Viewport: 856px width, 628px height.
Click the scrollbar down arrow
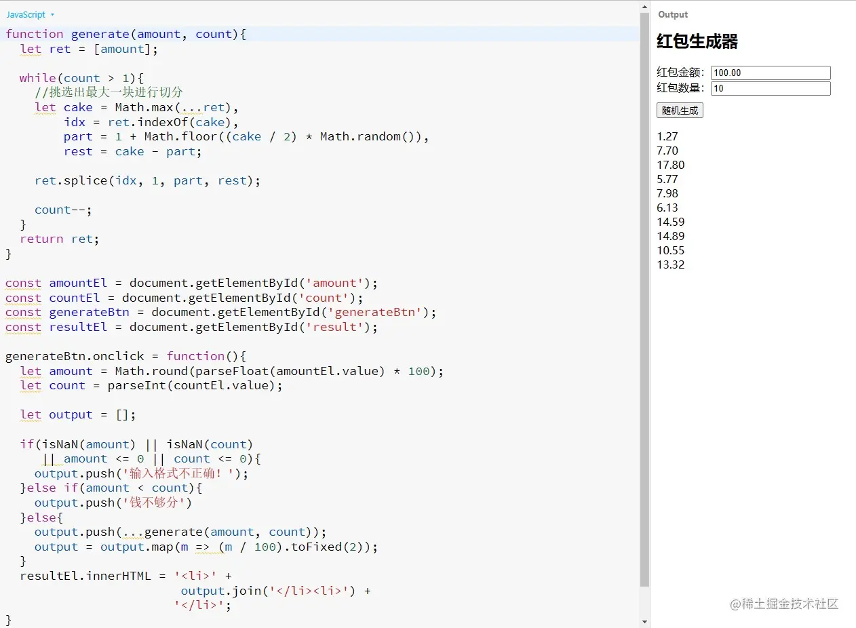tap(645, 622)
